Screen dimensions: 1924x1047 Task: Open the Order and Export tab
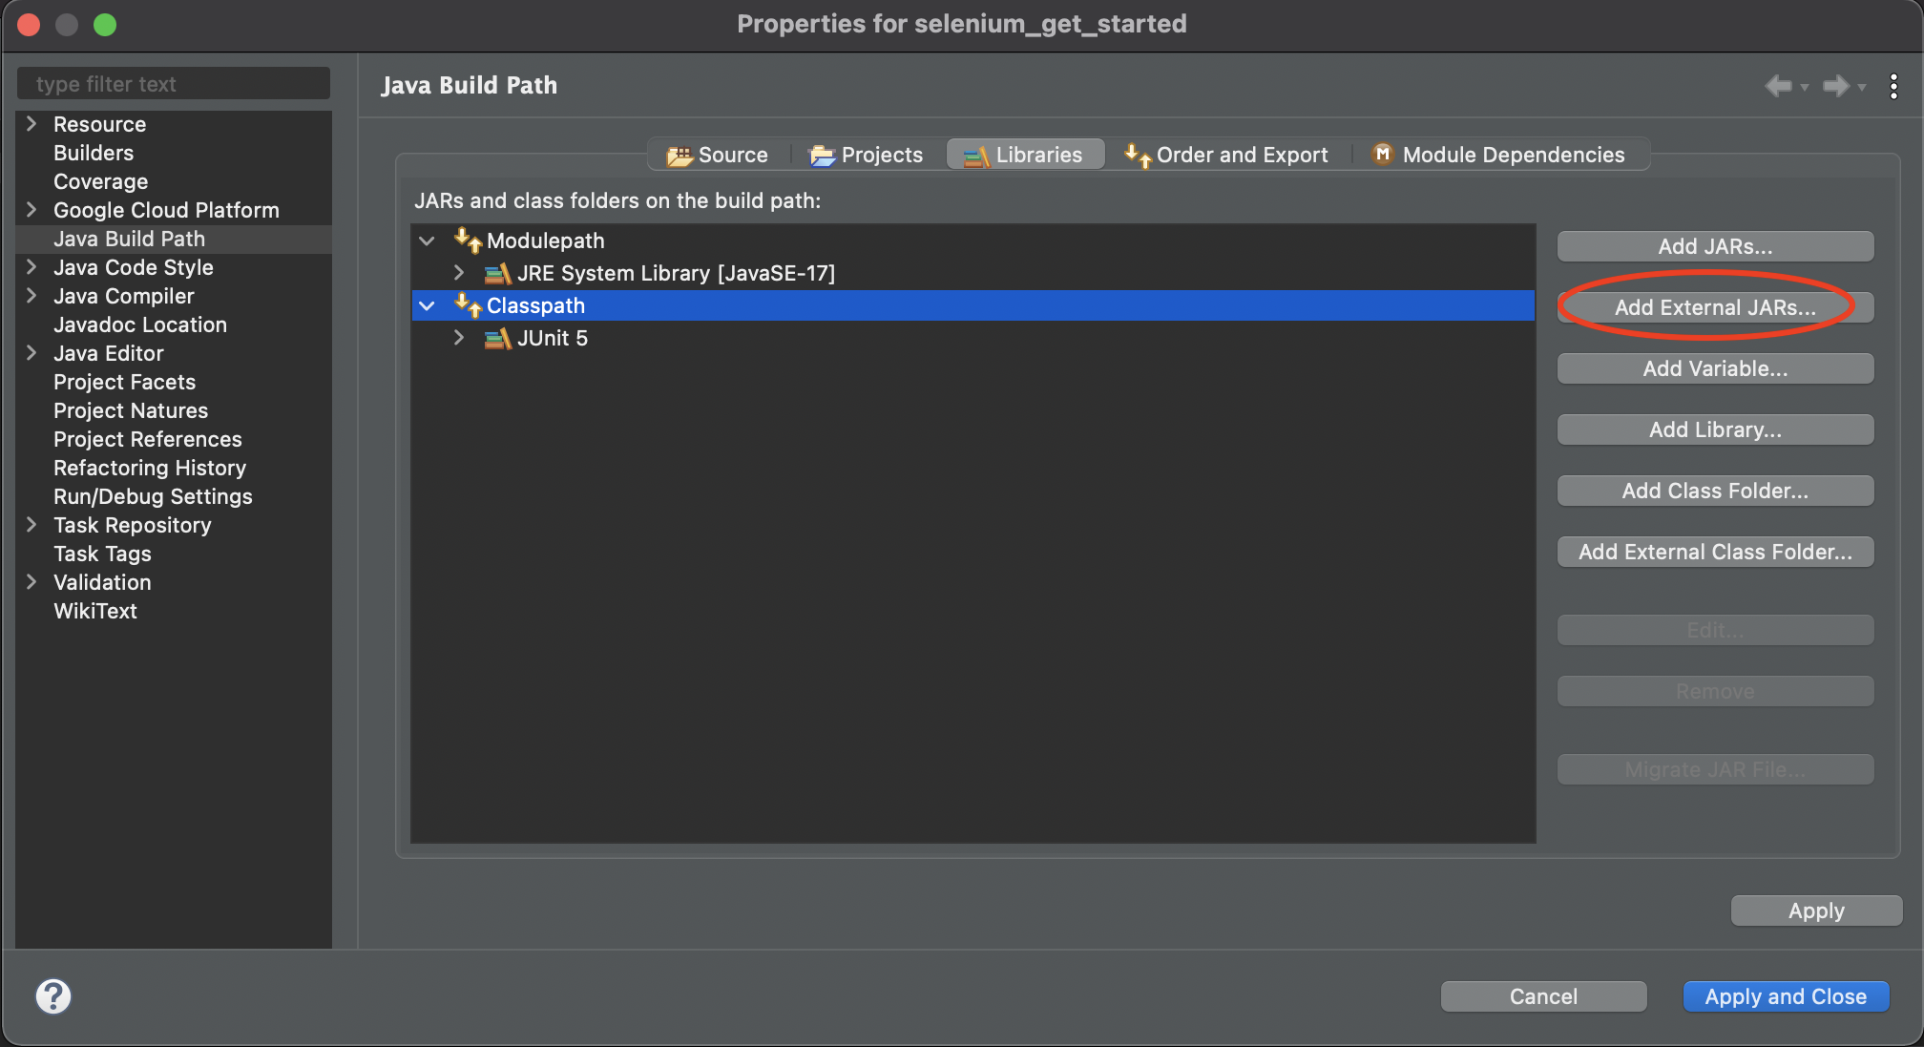point(1226,155)
